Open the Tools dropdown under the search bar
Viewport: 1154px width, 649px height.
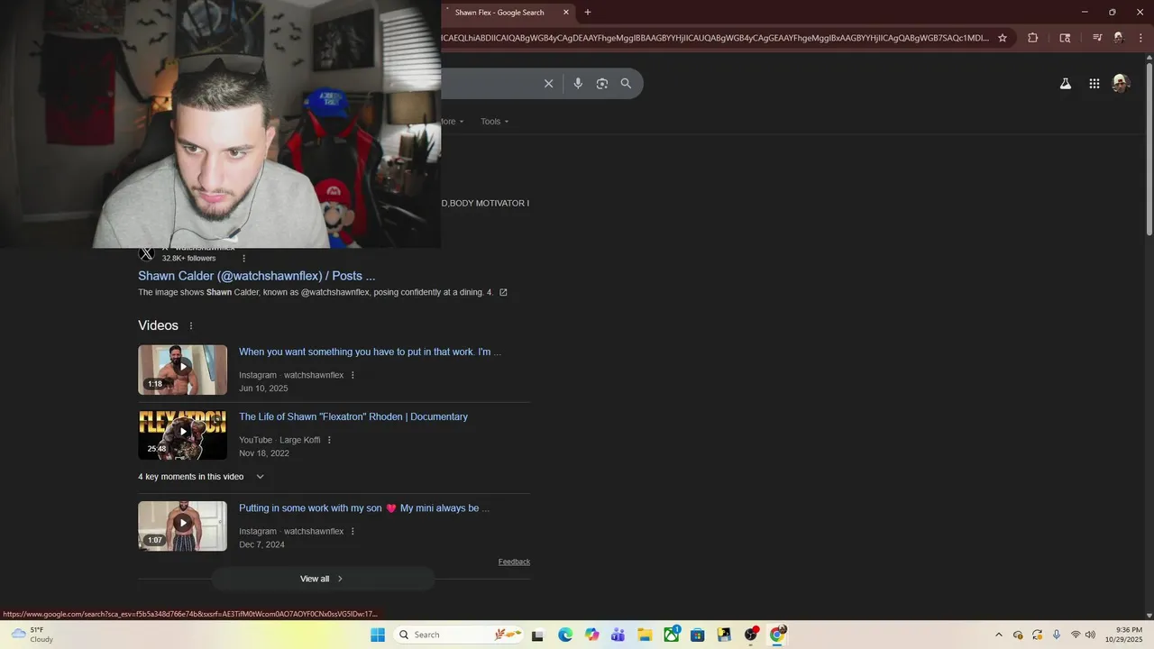pyautogui.click(x=495, y=122)
